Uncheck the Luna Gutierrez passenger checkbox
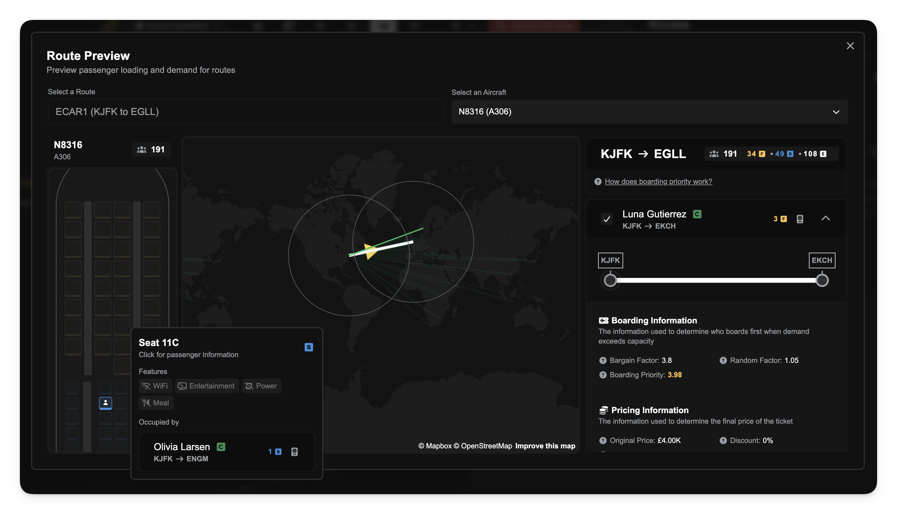897x514 pixels. (607, 219)
